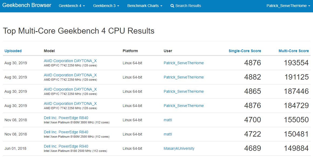The height and width of the screenshot is (157, 313).
Task: Open the Patrick_ServeTheHome account menu
Action: (x=288, y=6)
